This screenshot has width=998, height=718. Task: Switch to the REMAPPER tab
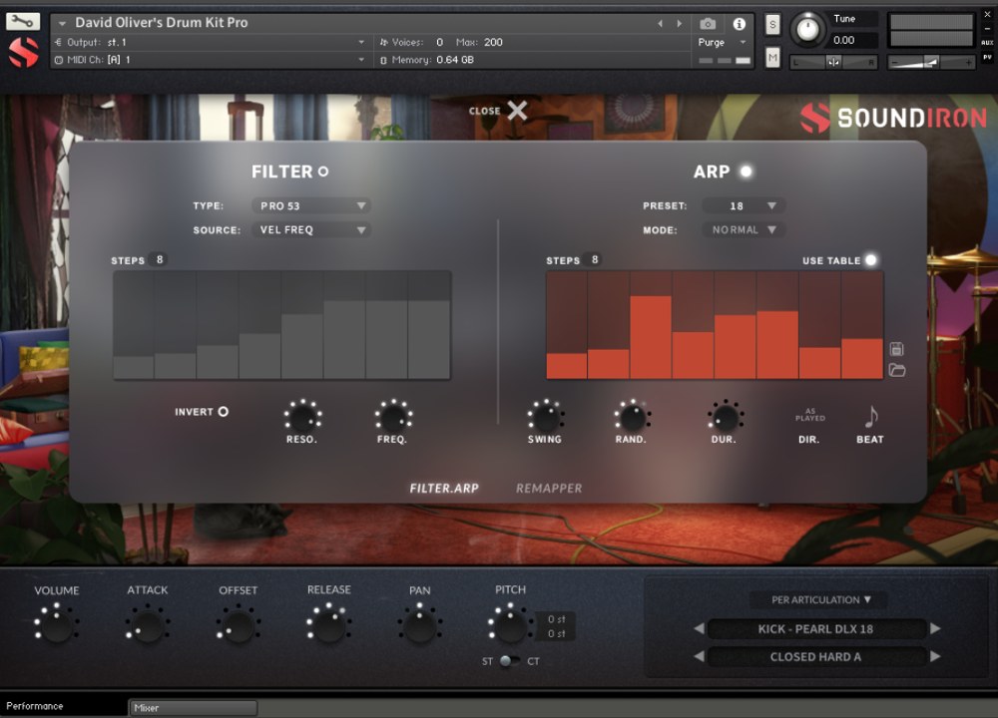(x=547, y=489)
